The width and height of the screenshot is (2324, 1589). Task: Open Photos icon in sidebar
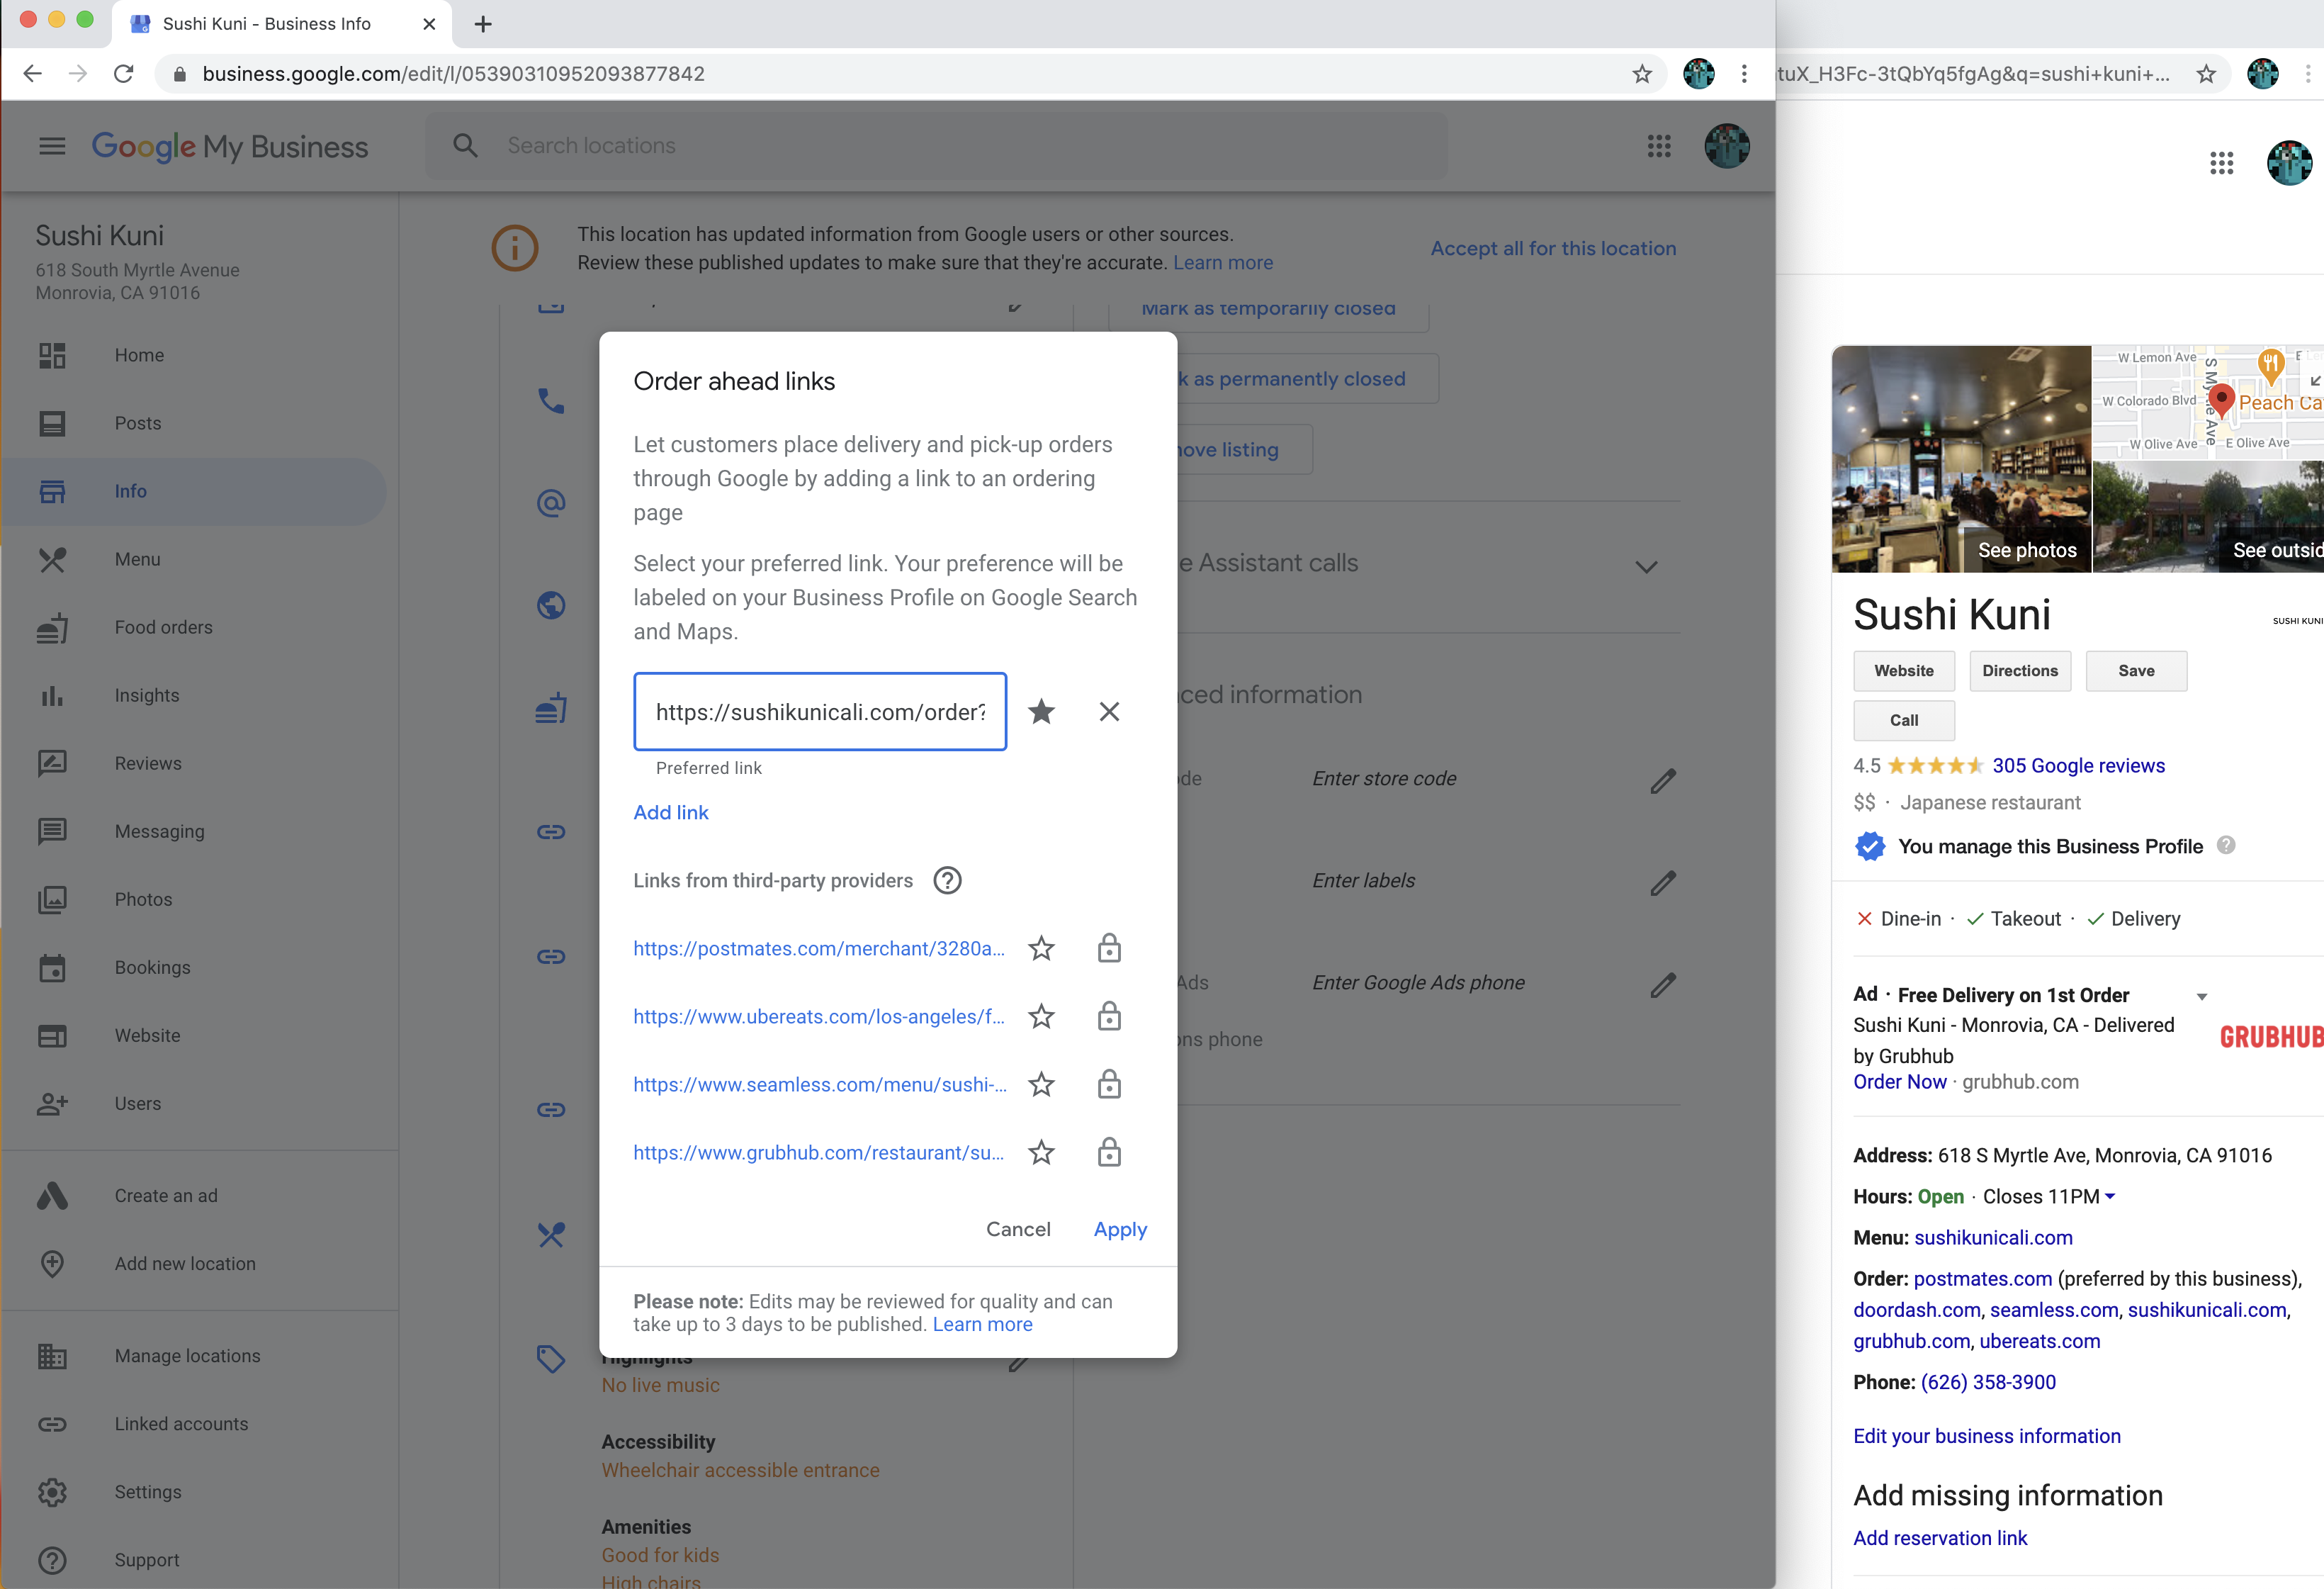(52, 899)
